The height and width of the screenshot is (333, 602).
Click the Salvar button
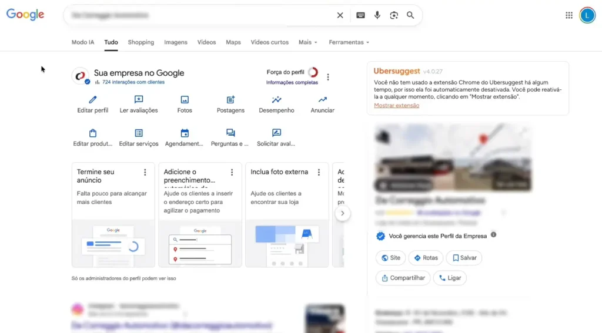(464, 258)
